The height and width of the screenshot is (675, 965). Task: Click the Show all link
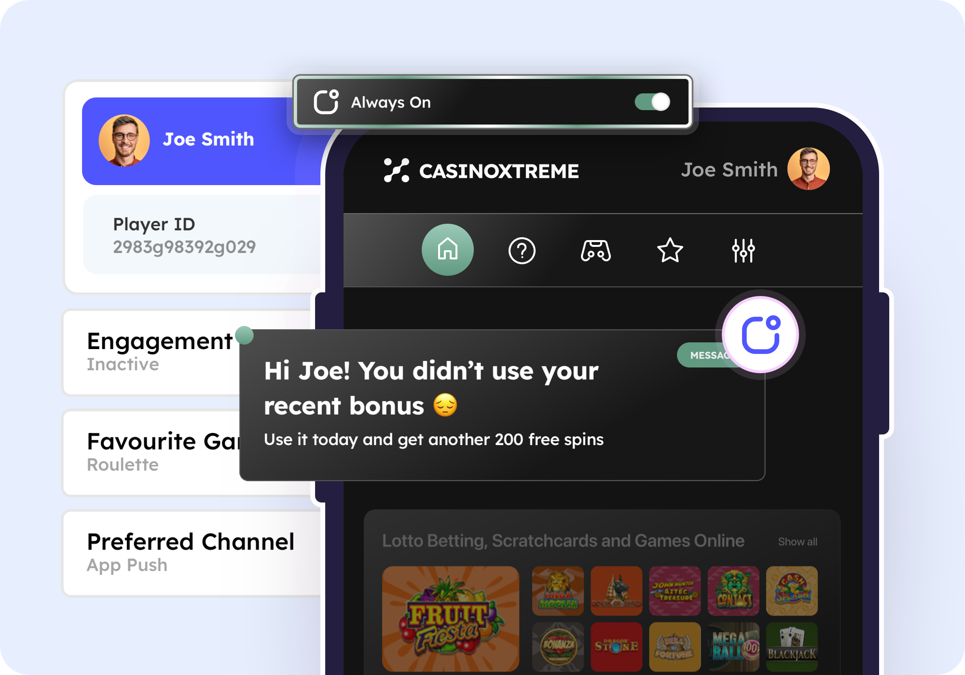point(798,541)
